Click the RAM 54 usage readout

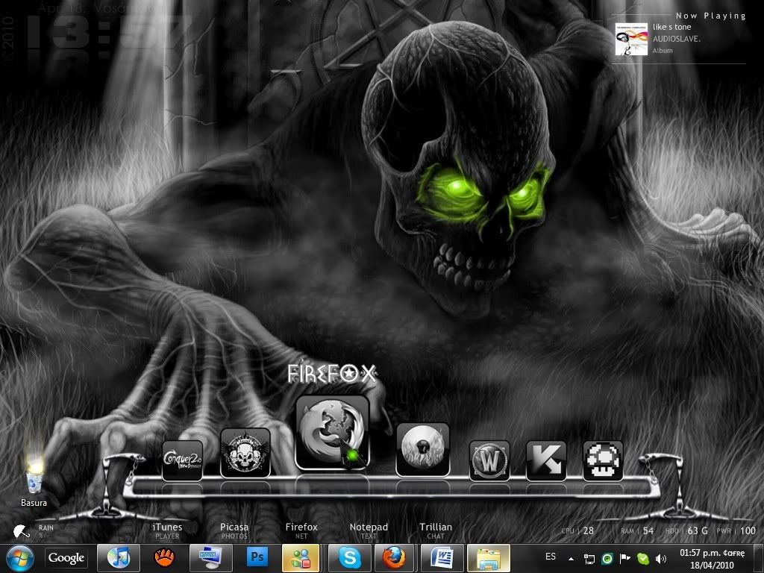[637, 530]
